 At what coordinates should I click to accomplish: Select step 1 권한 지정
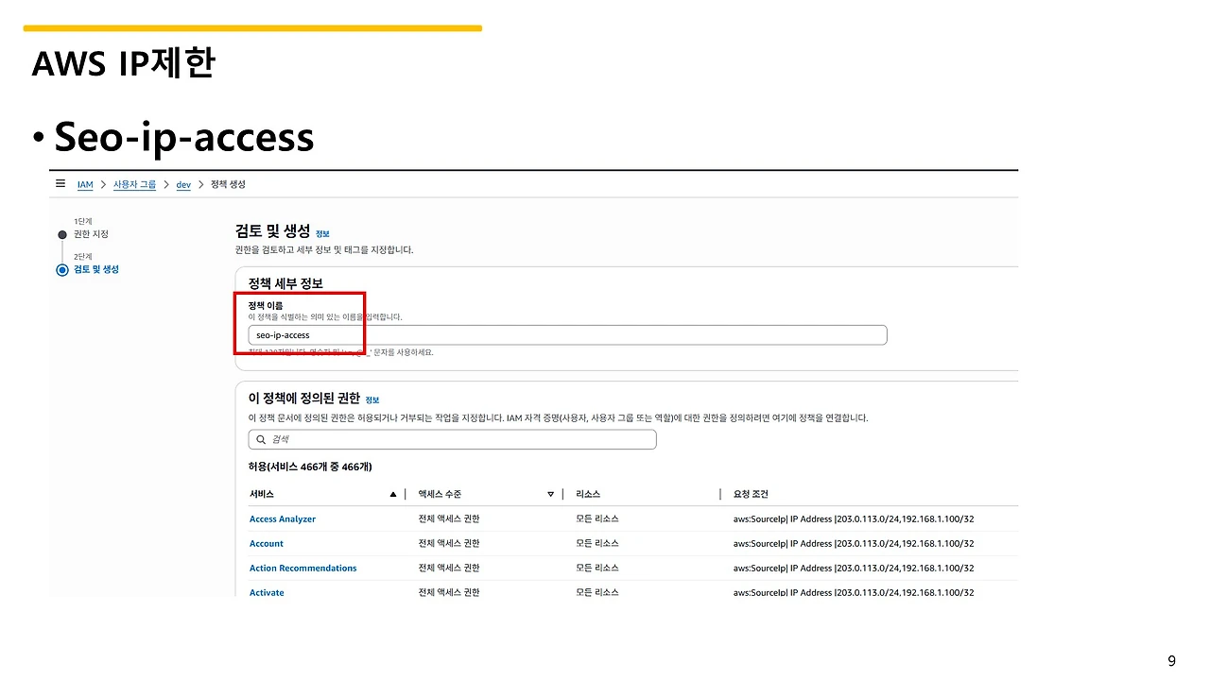91,234
